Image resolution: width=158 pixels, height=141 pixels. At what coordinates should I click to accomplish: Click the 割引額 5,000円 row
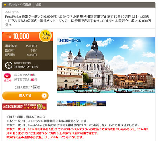click(x=21, y=55)
